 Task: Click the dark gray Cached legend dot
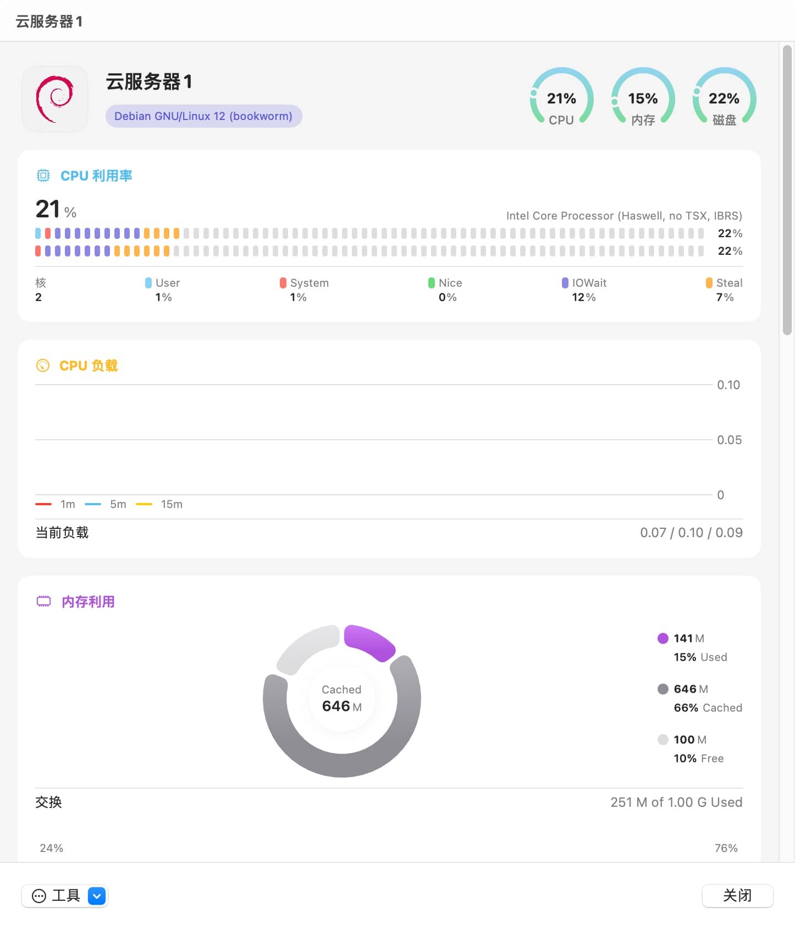tap(662, 689)
